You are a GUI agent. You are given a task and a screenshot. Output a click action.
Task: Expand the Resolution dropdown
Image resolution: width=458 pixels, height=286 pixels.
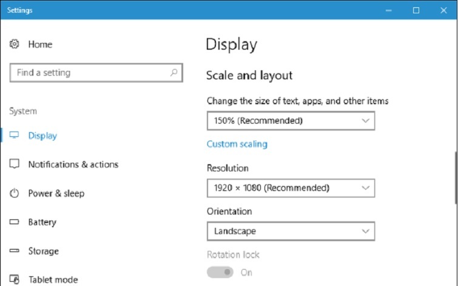click(291, 188)
